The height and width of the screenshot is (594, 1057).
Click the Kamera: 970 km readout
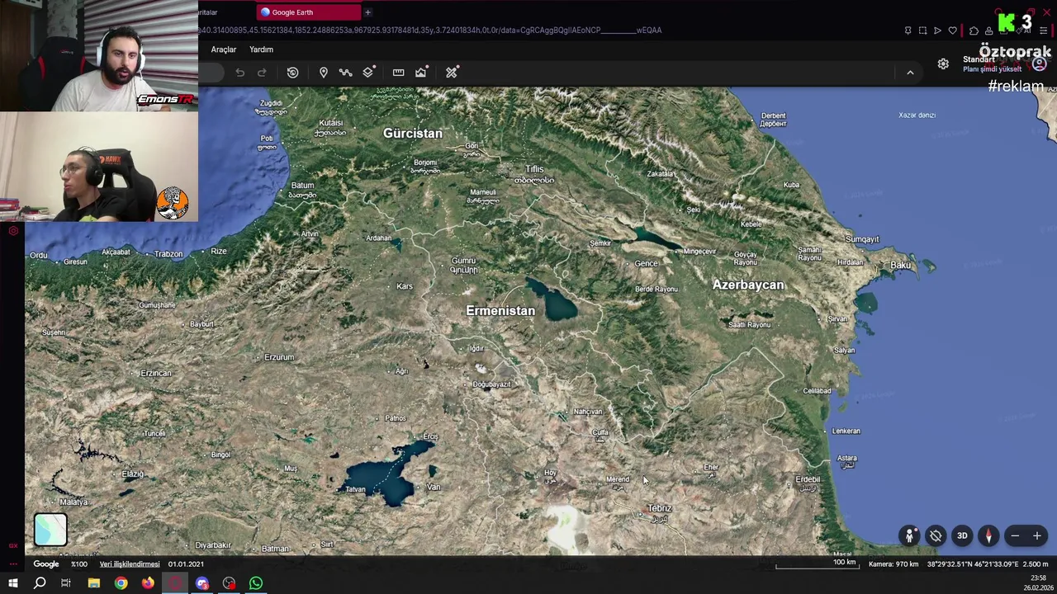[893, 564]
